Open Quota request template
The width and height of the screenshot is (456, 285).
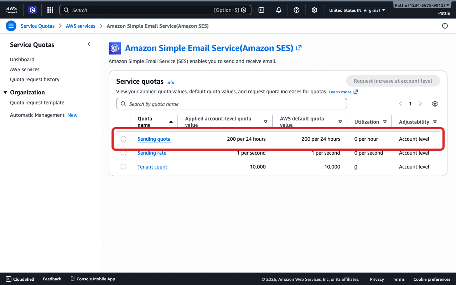pyautogui.click(x=37, y=103)
